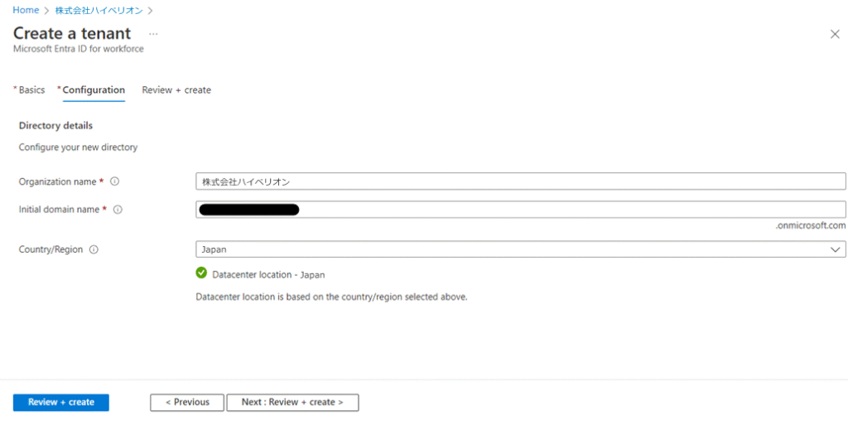
Task: Switch to the Basics tab
Action: (31, 90)
